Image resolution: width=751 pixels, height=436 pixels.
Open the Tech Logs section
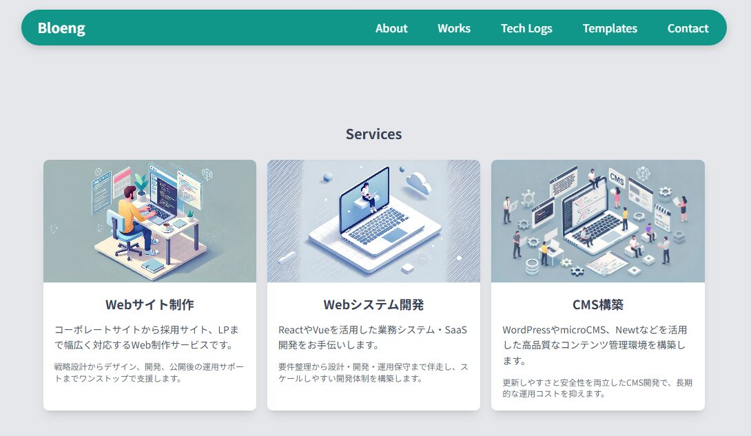click(x=526, y=28)
